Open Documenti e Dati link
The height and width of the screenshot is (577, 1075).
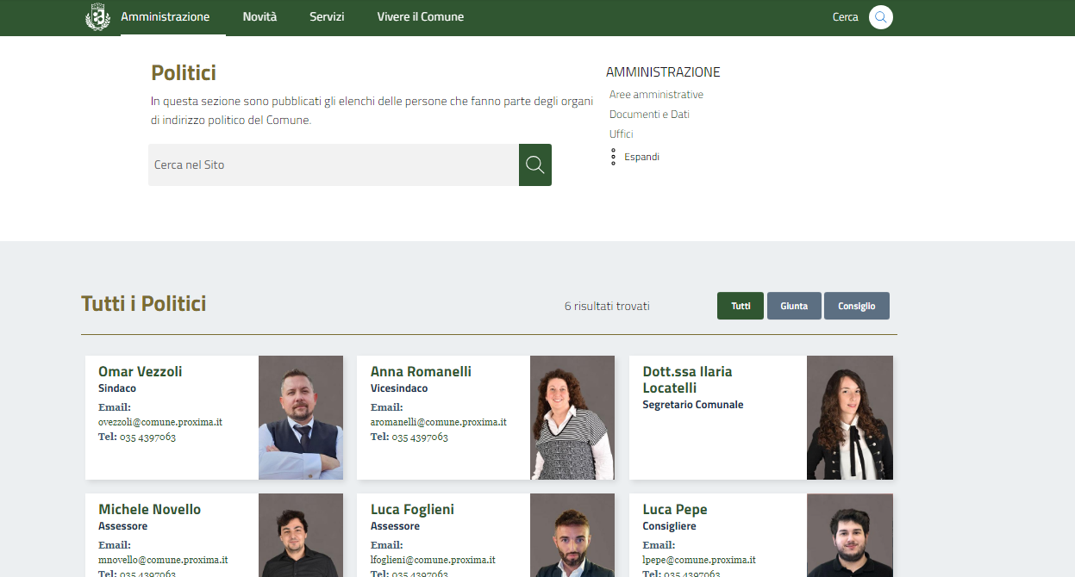[649, 115]
